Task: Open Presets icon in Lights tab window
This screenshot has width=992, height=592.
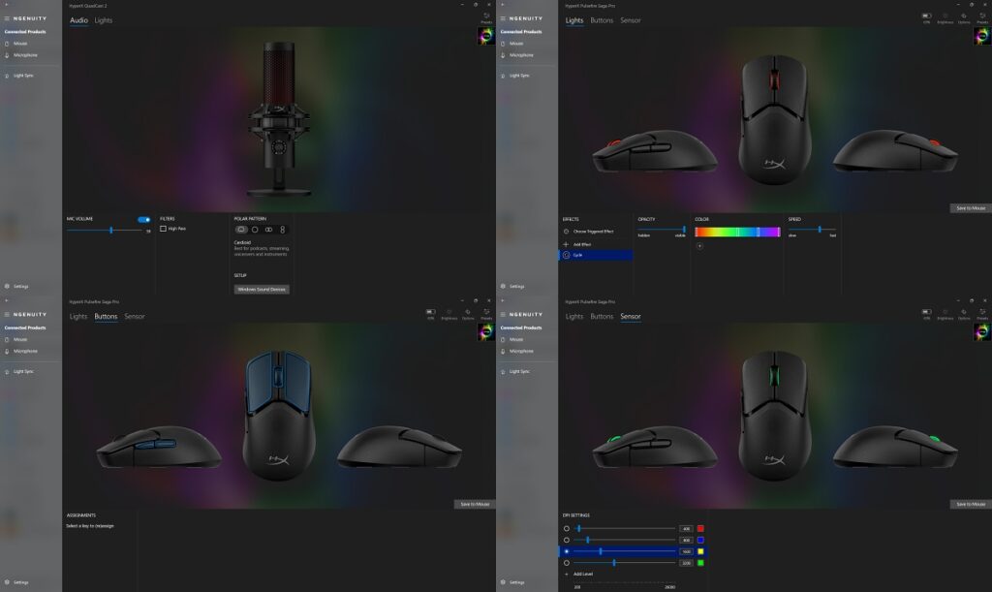Action: point(982,17)
